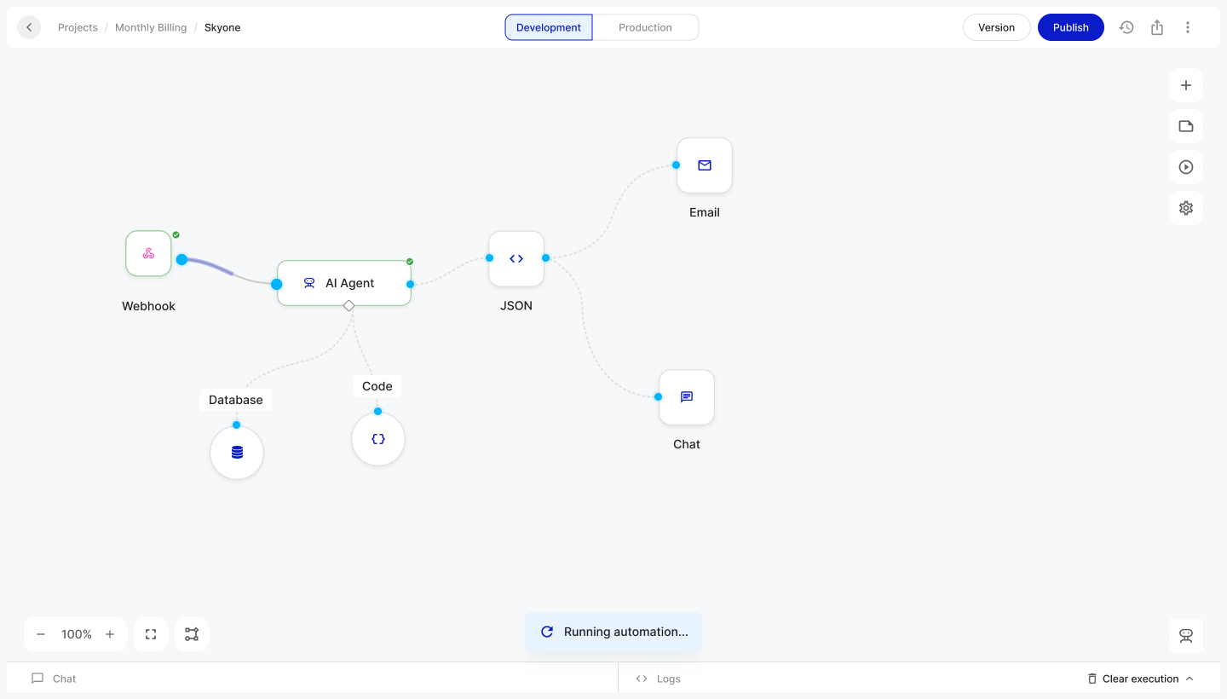Select the Development environment toggle
The image size is (1227, 699).
click(x=549, y=27)
